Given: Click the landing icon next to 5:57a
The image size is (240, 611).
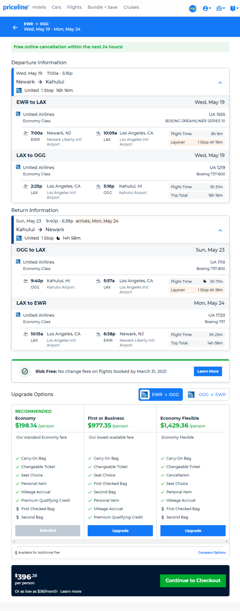Looking at the screenshot, I should point(99,281).
